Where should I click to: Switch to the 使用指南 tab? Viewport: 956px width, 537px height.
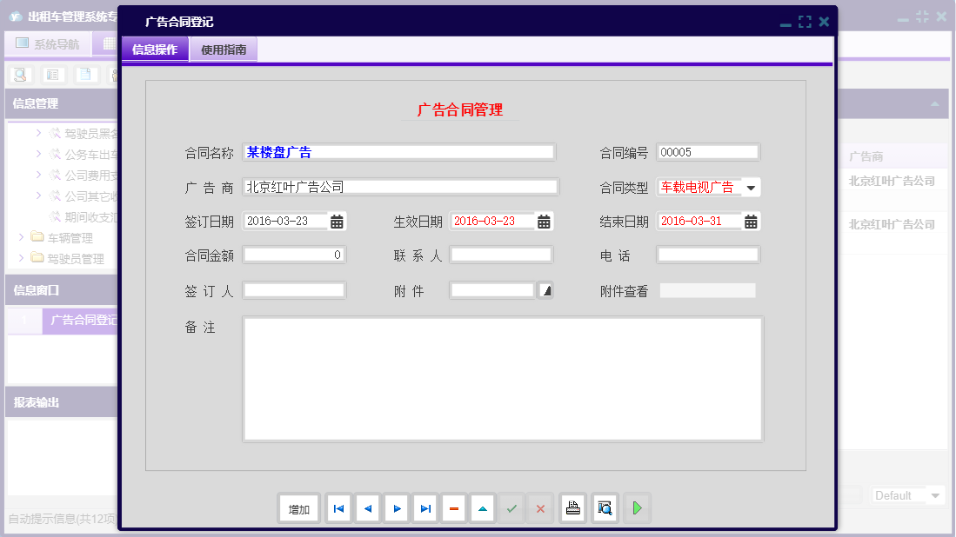[224, 50]
